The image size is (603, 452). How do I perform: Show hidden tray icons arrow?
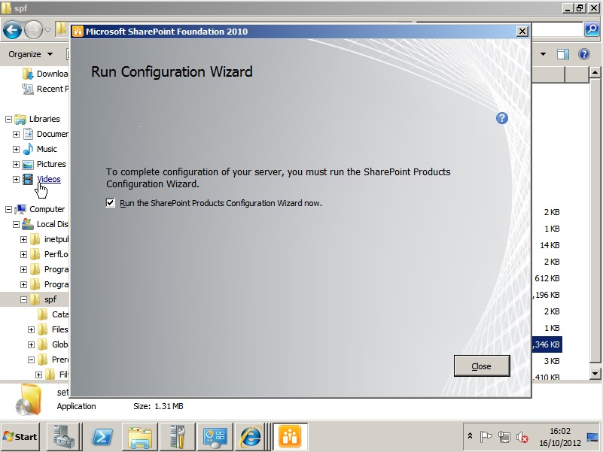point(470,436)
